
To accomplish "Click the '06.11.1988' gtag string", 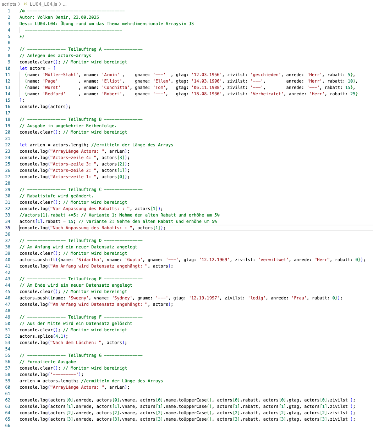I will click(207, 88).
